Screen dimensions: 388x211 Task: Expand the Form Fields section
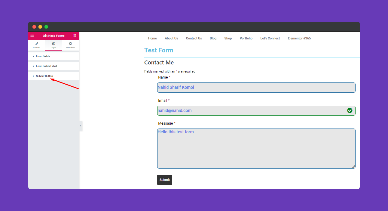coord(54,56)
